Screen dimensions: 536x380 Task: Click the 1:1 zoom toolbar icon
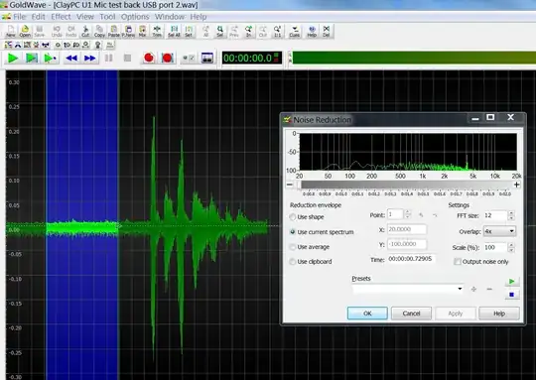click(x=277, y=31)
